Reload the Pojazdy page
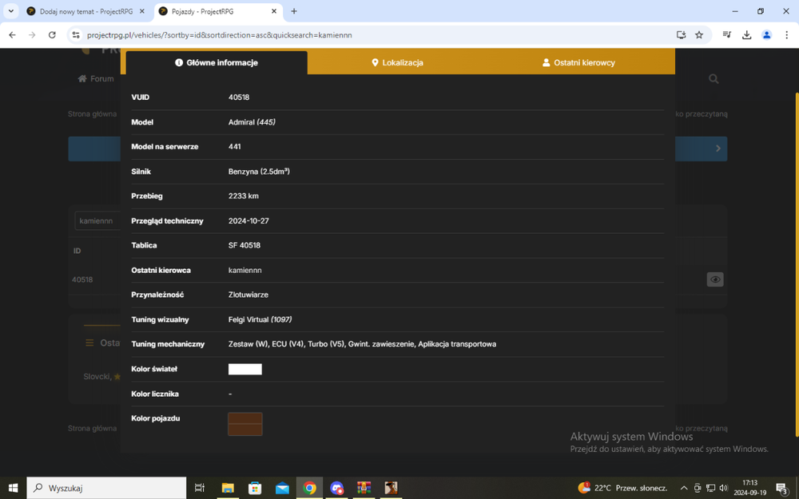The image size is (799, 499). pos(52,34)
